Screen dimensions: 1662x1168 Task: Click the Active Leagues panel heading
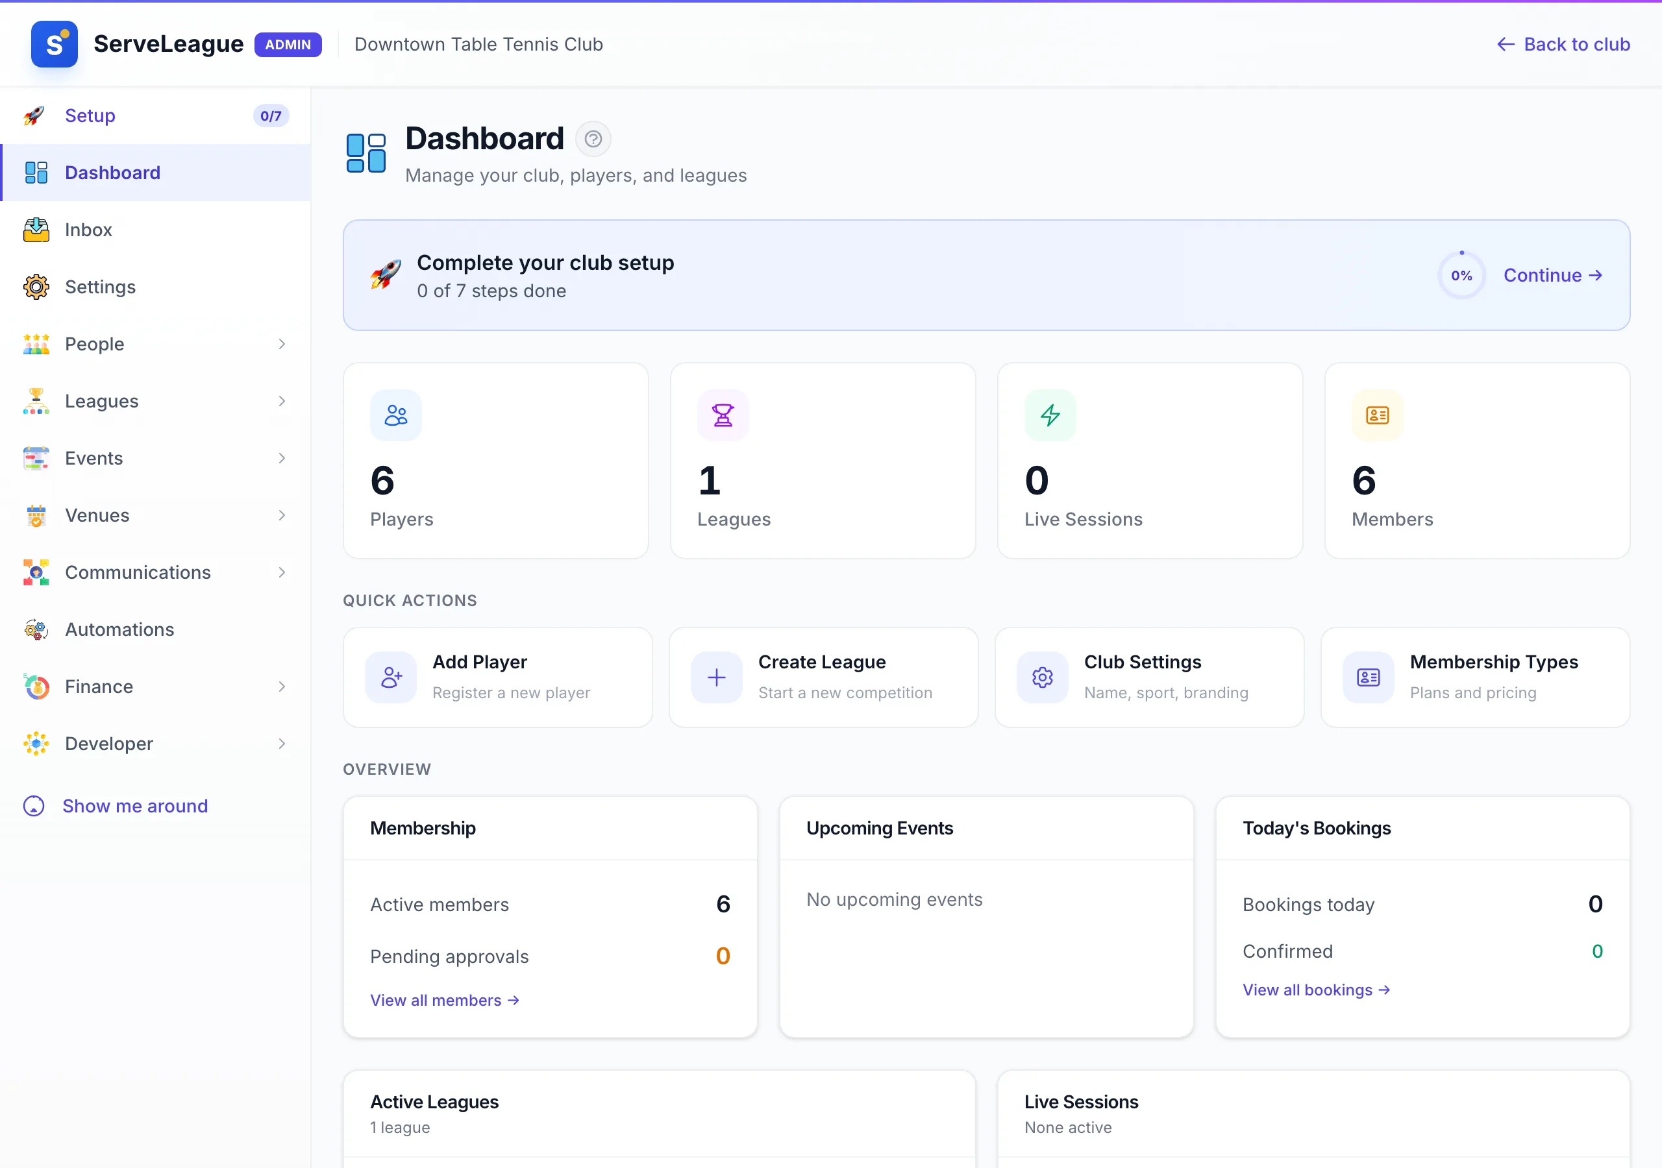pyautogui.click(x=434, y=1103)
